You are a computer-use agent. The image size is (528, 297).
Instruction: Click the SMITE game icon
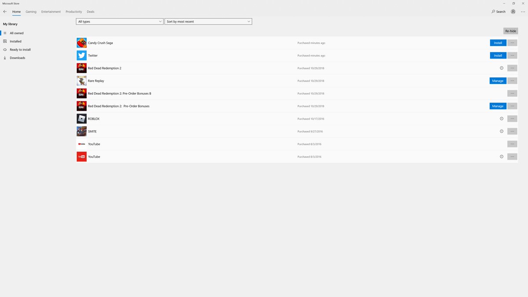tap(81, 132)
